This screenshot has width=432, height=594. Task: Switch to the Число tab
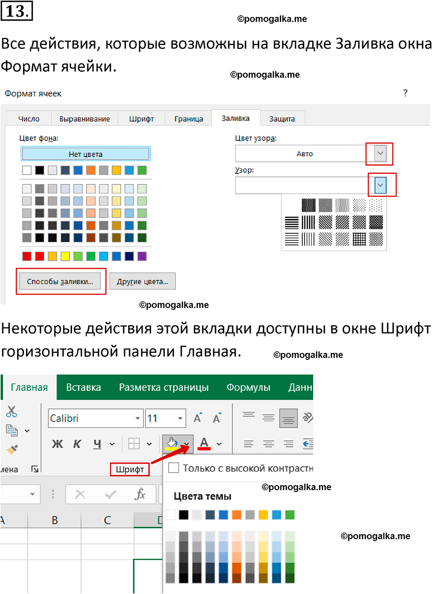29,119
